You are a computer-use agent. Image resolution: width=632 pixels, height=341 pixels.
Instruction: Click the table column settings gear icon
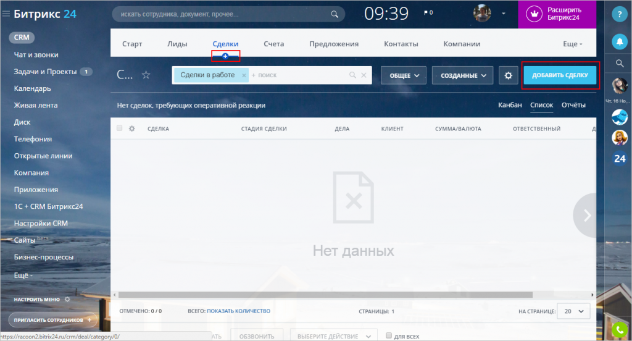[x=131, y=128]
